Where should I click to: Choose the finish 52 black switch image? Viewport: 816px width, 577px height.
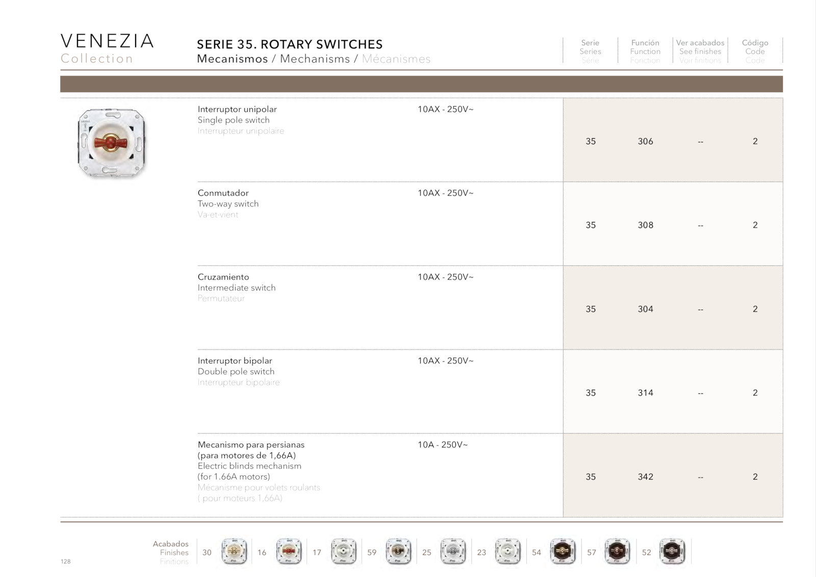click(x=672, y=552)
